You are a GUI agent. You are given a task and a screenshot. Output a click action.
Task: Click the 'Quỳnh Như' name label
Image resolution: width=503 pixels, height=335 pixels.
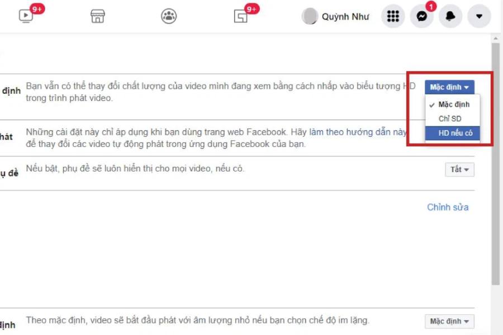click(x=345, y=17)
